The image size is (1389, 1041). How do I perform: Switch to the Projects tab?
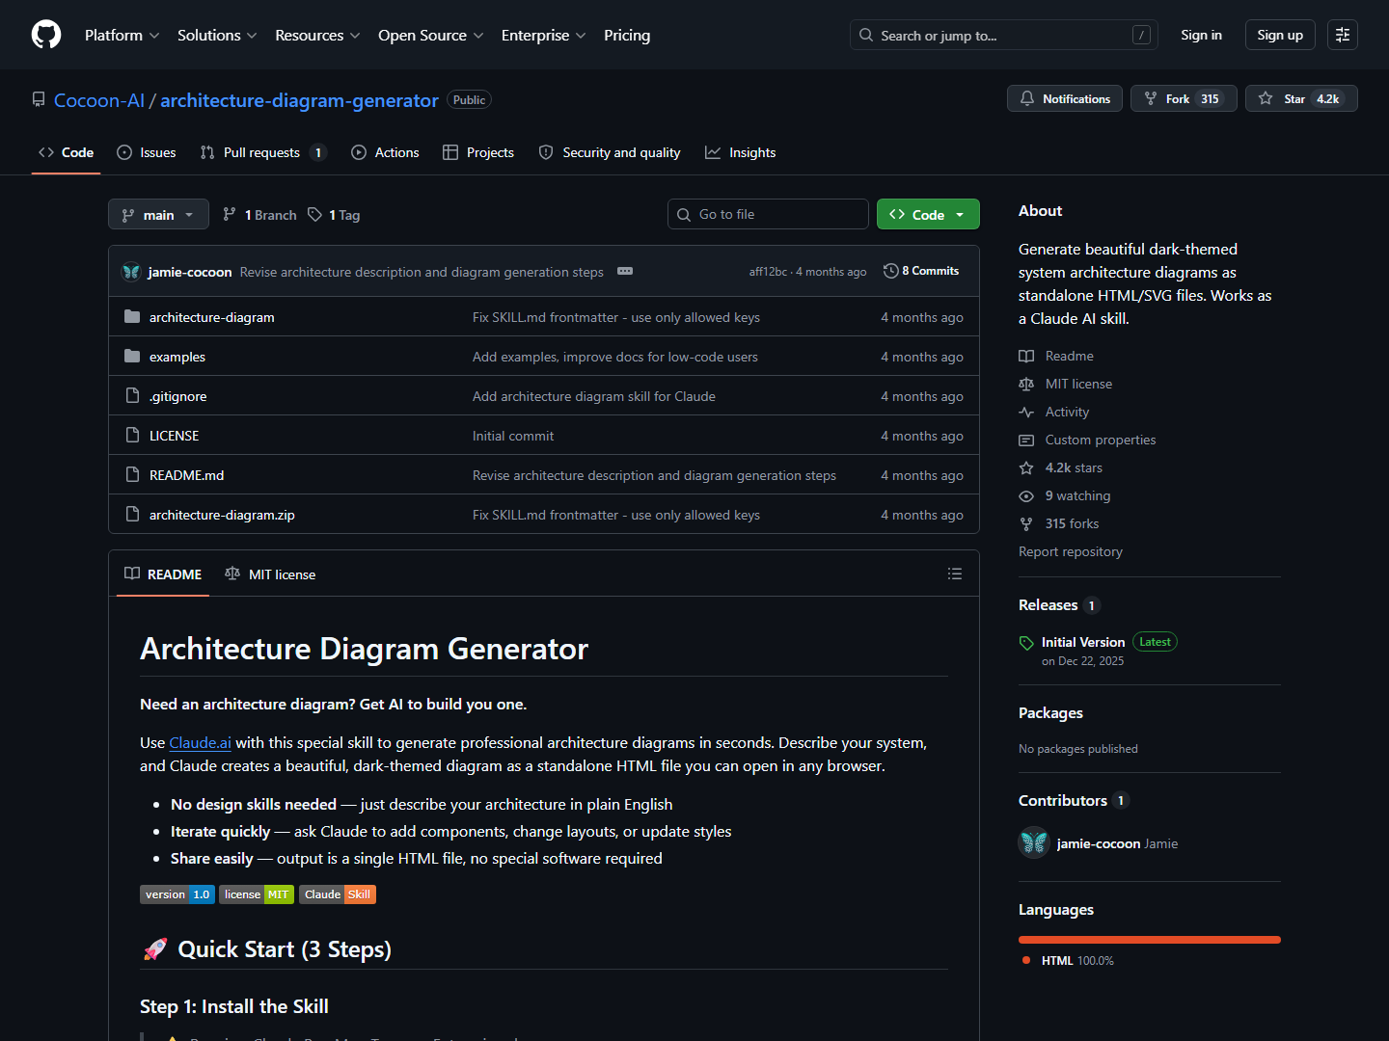478,152
